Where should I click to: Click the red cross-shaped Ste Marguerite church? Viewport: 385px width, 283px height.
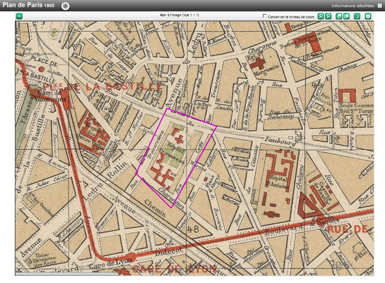260,63
